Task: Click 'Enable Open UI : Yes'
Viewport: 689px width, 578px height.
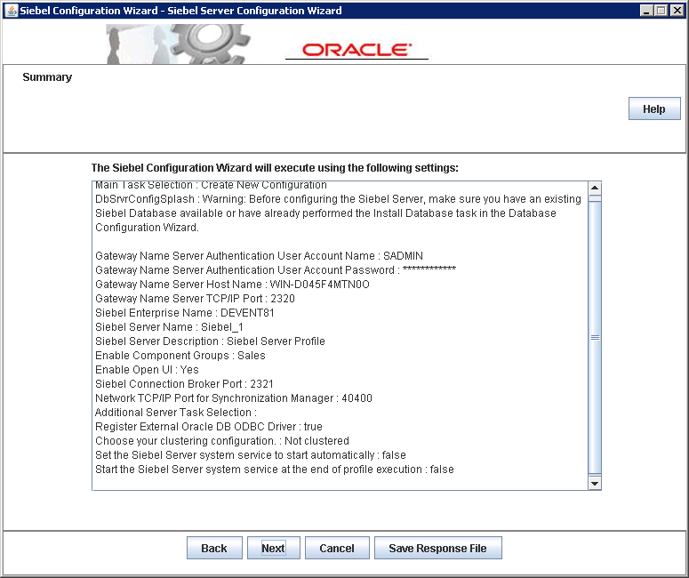Action: coord(147,370)
